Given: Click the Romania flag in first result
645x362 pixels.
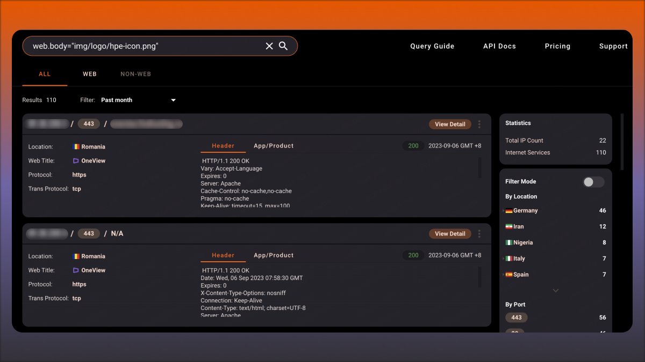Looking at the screenshot, I should coord(76,146).
